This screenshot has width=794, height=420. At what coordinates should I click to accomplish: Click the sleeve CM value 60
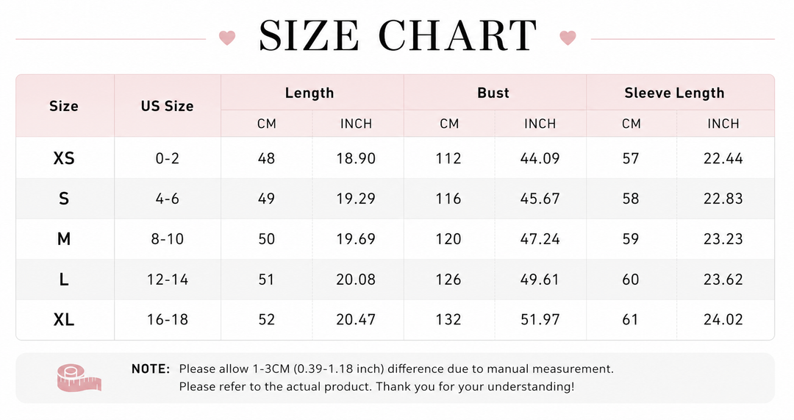[x=631, y=280]
